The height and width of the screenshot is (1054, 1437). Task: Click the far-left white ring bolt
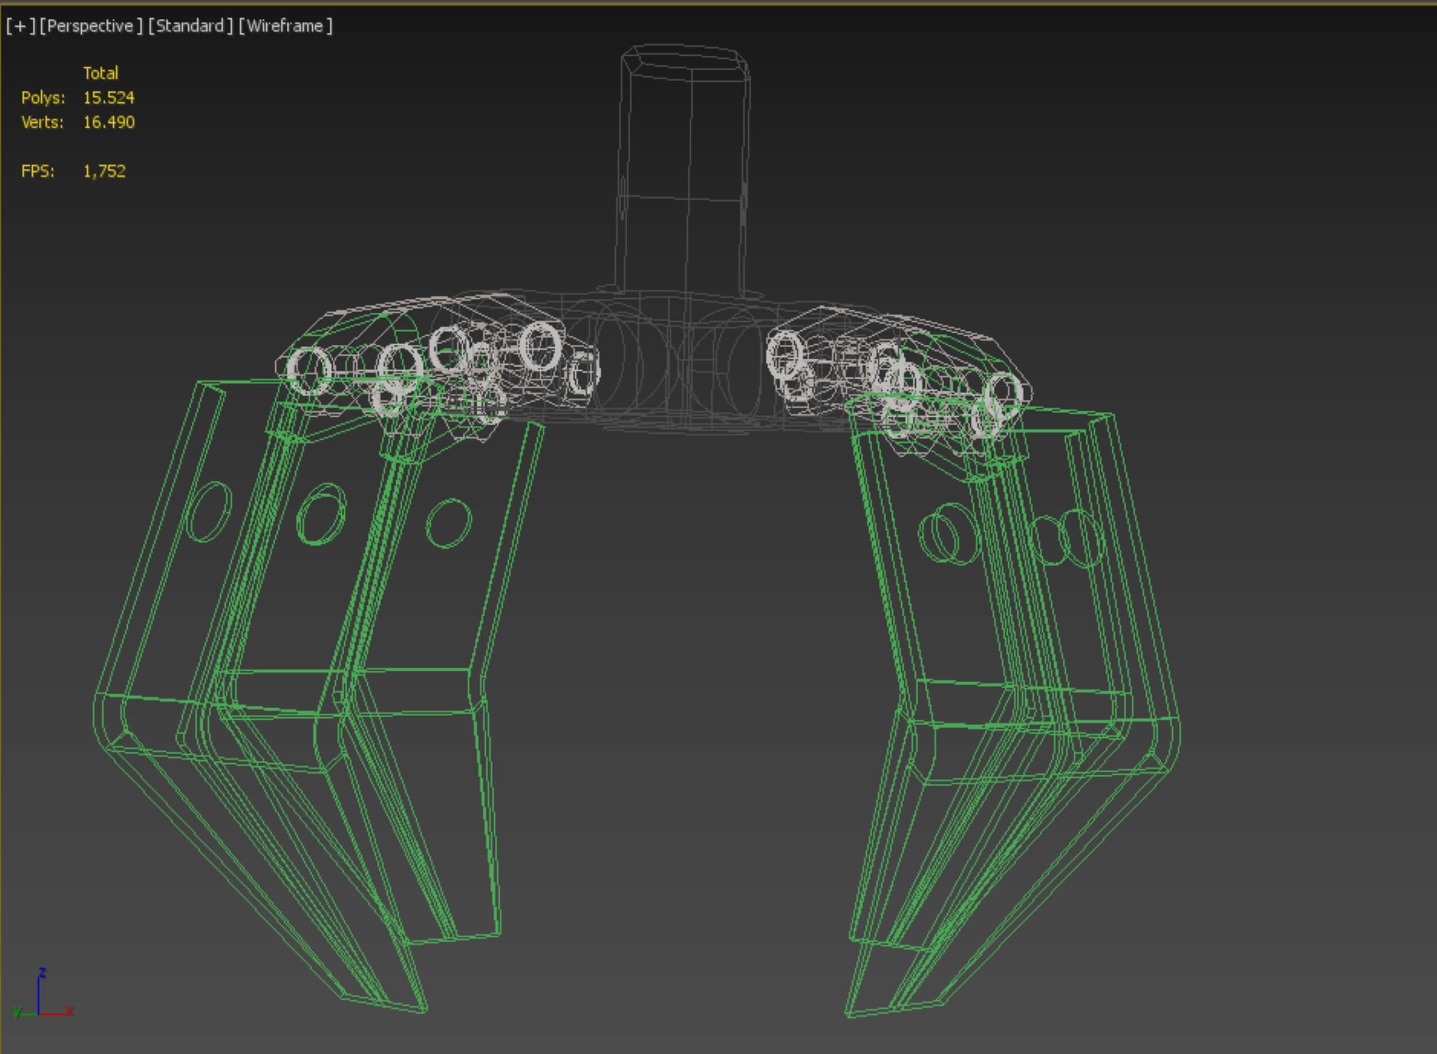coord(309,371)
